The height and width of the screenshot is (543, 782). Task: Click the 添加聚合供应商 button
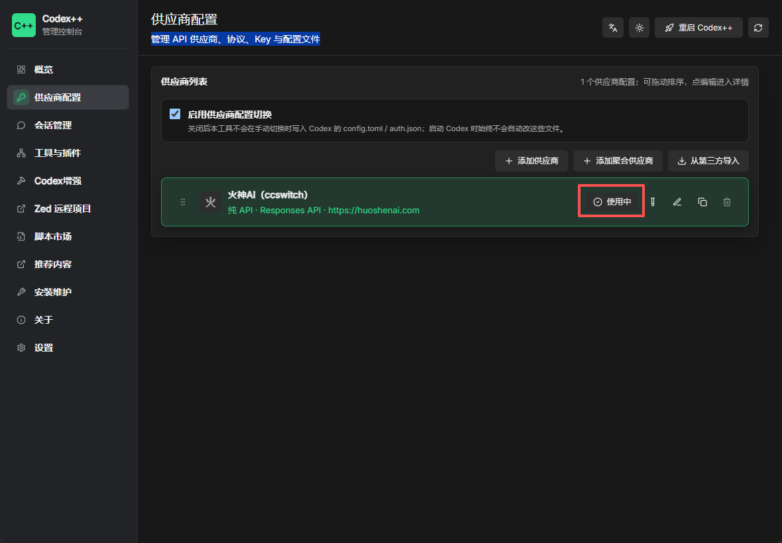click(618, 161)
